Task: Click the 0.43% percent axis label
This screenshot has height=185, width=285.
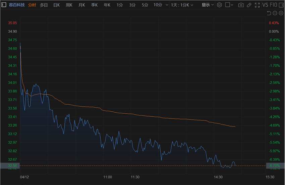Action: point(274,23)
